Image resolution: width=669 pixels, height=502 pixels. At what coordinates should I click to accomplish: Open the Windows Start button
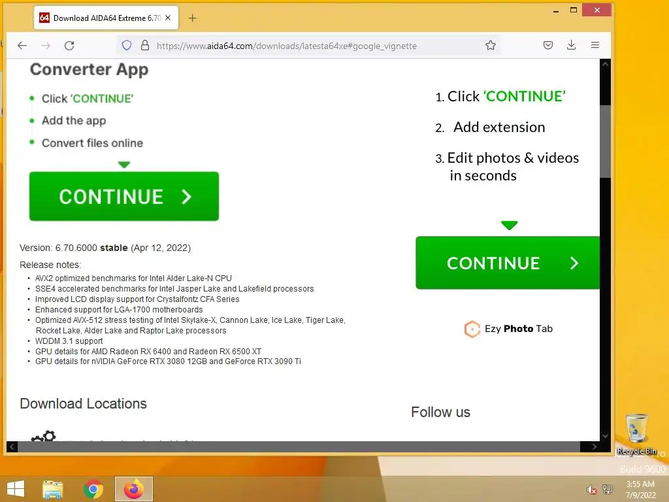tap(16, 489)
